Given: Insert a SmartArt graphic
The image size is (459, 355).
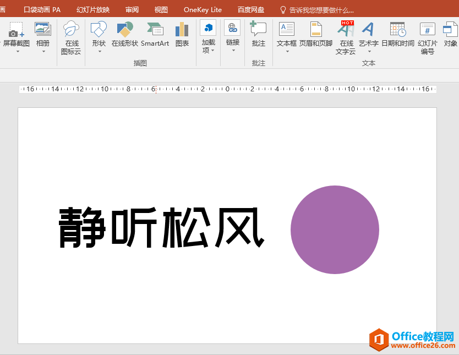Looking at the screenshot, I should (x=155, y=36).
